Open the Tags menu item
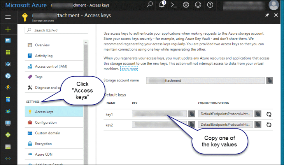The width and height of the screenshot is (284, 165). [x=54, y=77]
